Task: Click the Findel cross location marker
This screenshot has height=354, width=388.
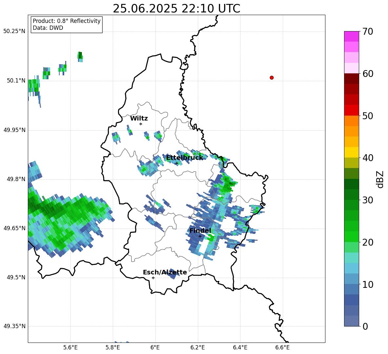Action: (200, 236)
